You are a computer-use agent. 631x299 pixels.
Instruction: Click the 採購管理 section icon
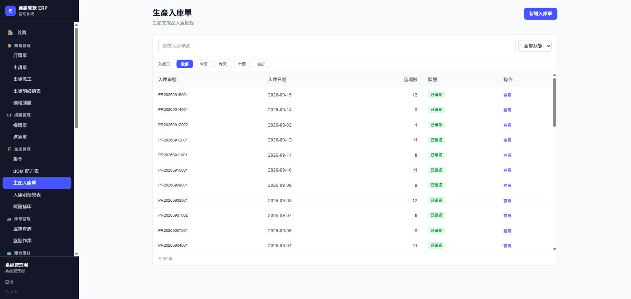[9, 115]
